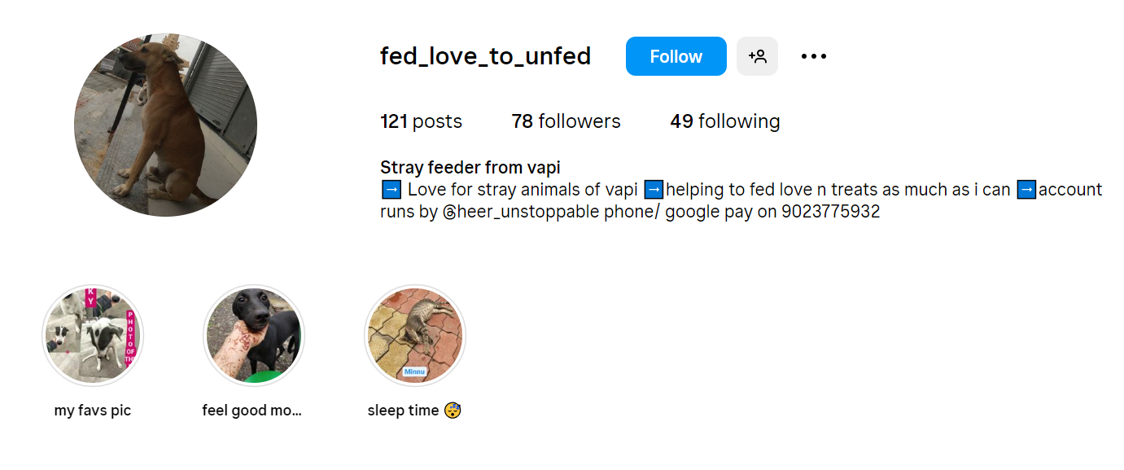
Task: Show the 121 posts count
Action: [421, 121]
